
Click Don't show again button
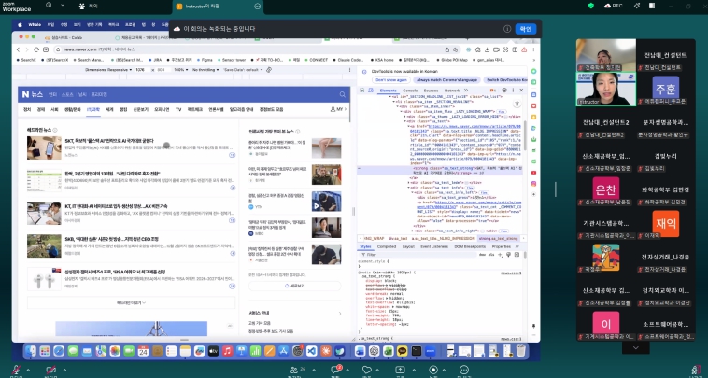coord(391,80)
